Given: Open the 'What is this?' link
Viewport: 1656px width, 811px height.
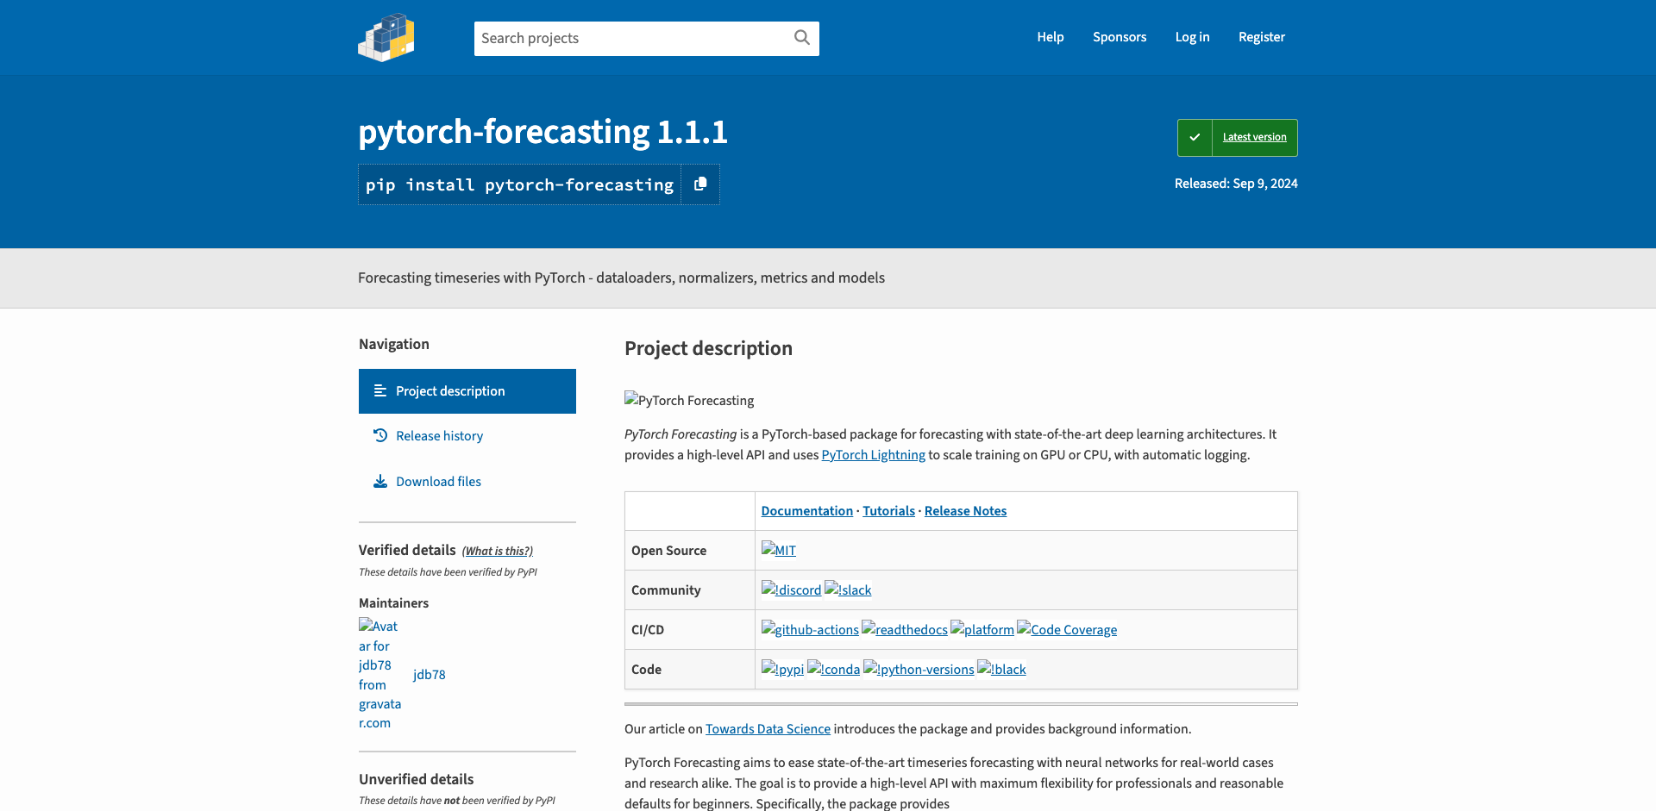Looking at the screenshot, I should point(498,551).
